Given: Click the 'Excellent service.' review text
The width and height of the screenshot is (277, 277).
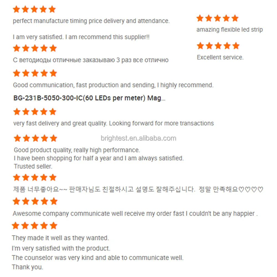Looking at the screenshot, I should (220, 57).
